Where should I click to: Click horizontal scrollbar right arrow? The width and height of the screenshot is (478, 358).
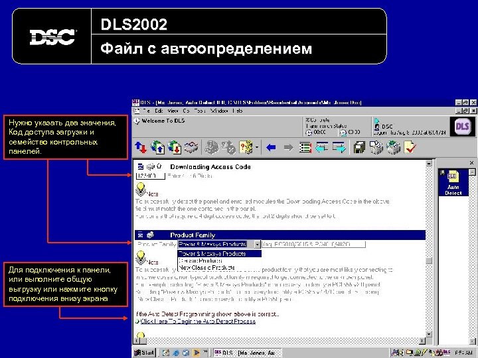coord(422,341)
